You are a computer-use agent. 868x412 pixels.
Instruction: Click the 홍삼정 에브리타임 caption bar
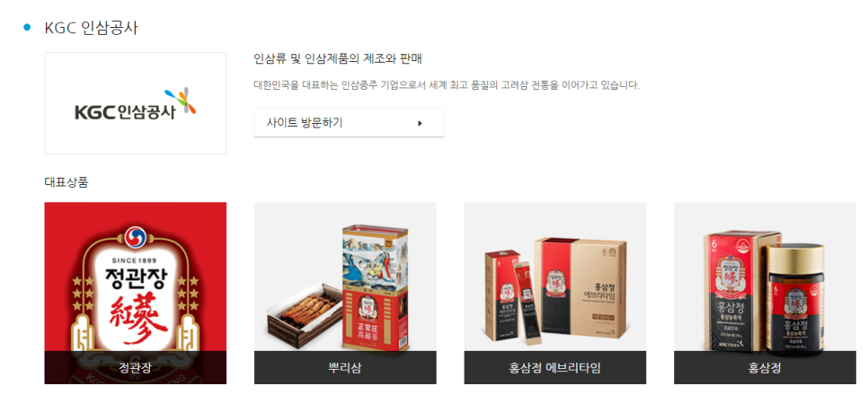click(554, 368)
